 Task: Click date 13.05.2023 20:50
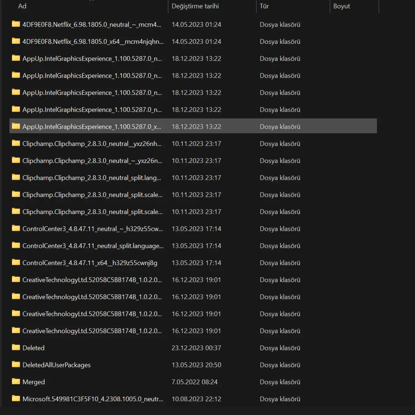click(x=196, y=365)
